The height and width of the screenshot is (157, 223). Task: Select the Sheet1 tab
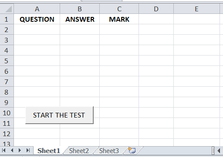(49, 151)
